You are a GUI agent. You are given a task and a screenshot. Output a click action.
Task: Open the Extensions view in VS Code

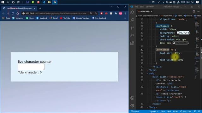pos(132,43)
